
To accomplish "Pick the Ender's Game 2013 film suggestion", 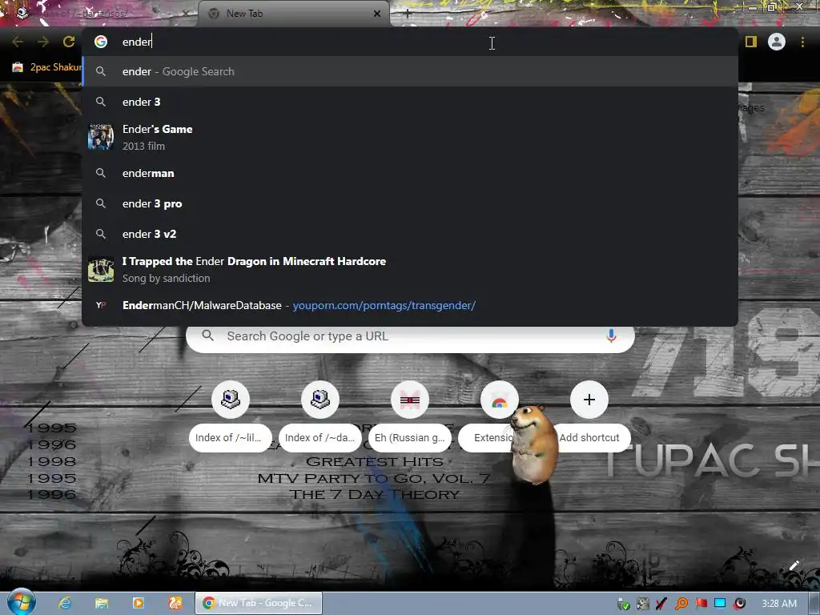I will [409, 138].
